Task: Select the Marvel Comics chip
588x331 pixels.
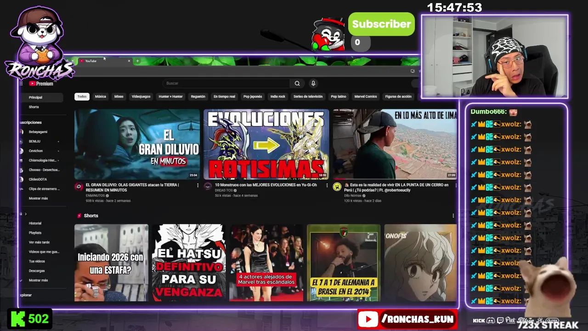Action: point(366,97)
